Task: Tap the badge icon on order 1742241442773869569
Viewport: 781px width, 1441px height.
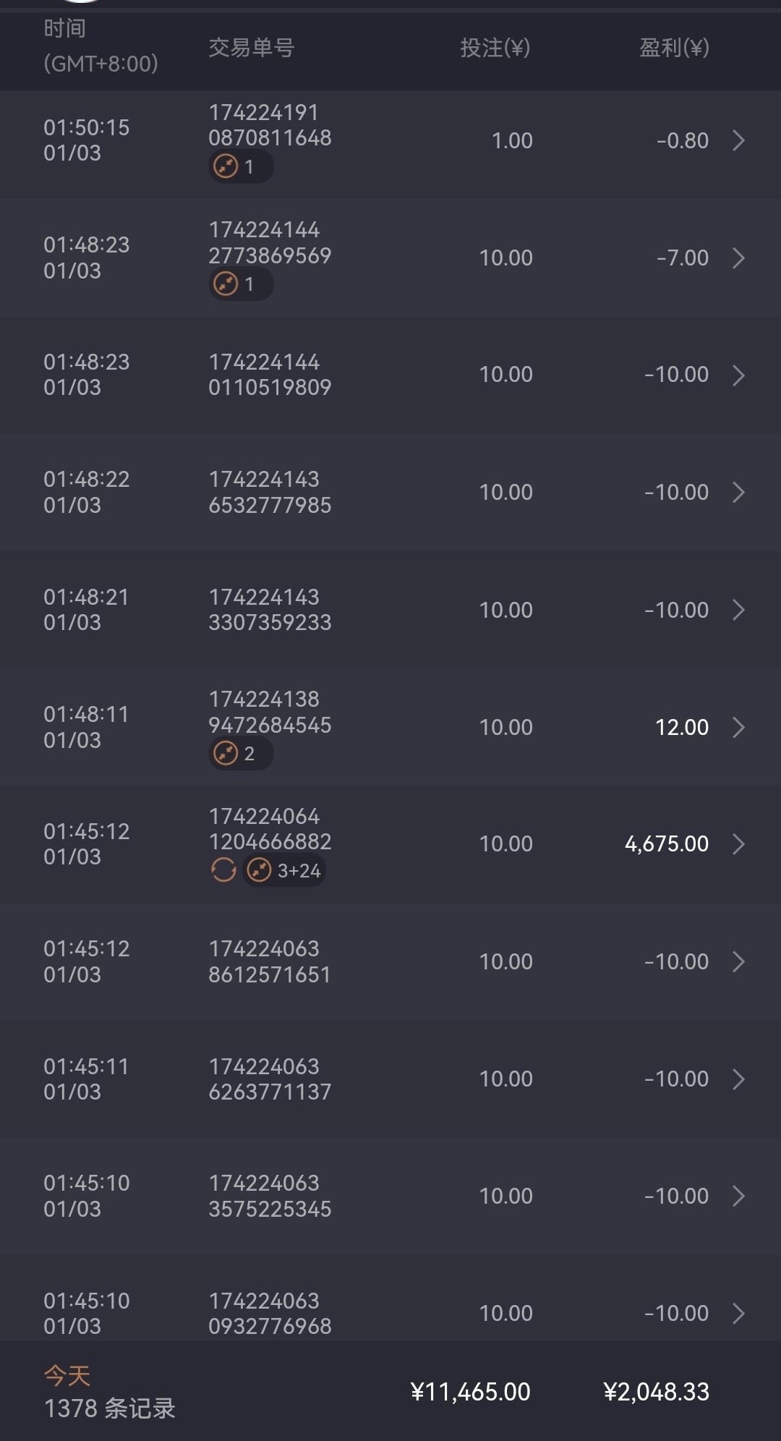Action: point(226,284)
